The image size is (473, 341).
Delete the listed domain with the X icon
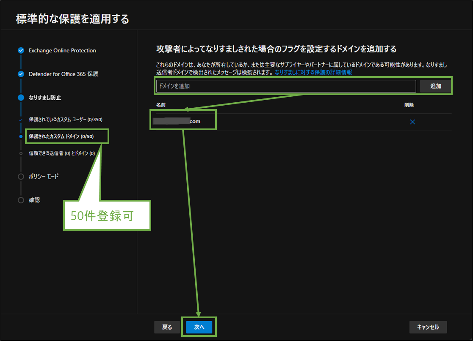click(x=412, y=122)
